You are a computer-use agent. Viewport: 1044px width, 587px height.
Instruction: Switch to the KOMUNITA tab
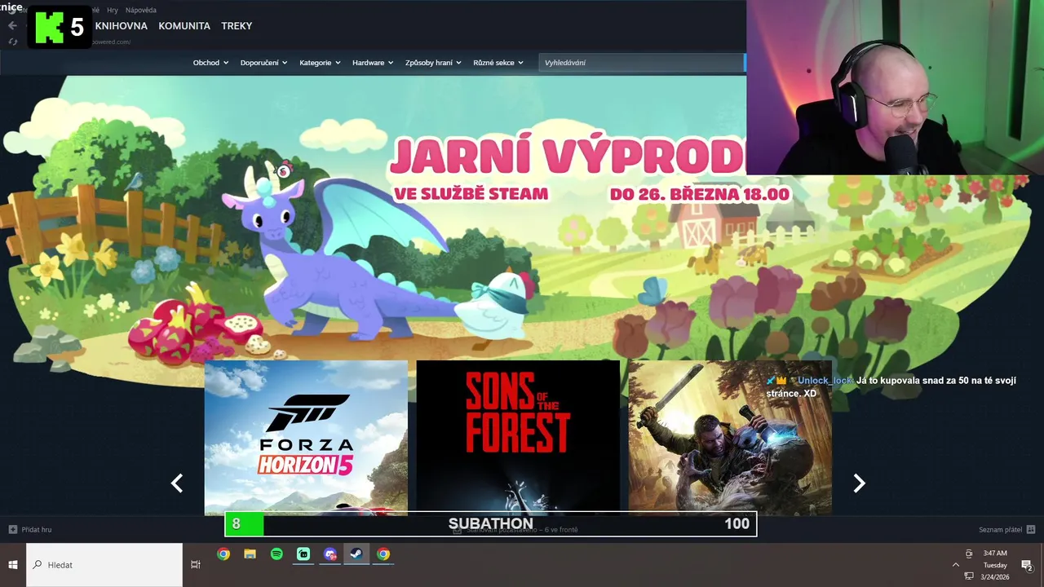[184, 26]
